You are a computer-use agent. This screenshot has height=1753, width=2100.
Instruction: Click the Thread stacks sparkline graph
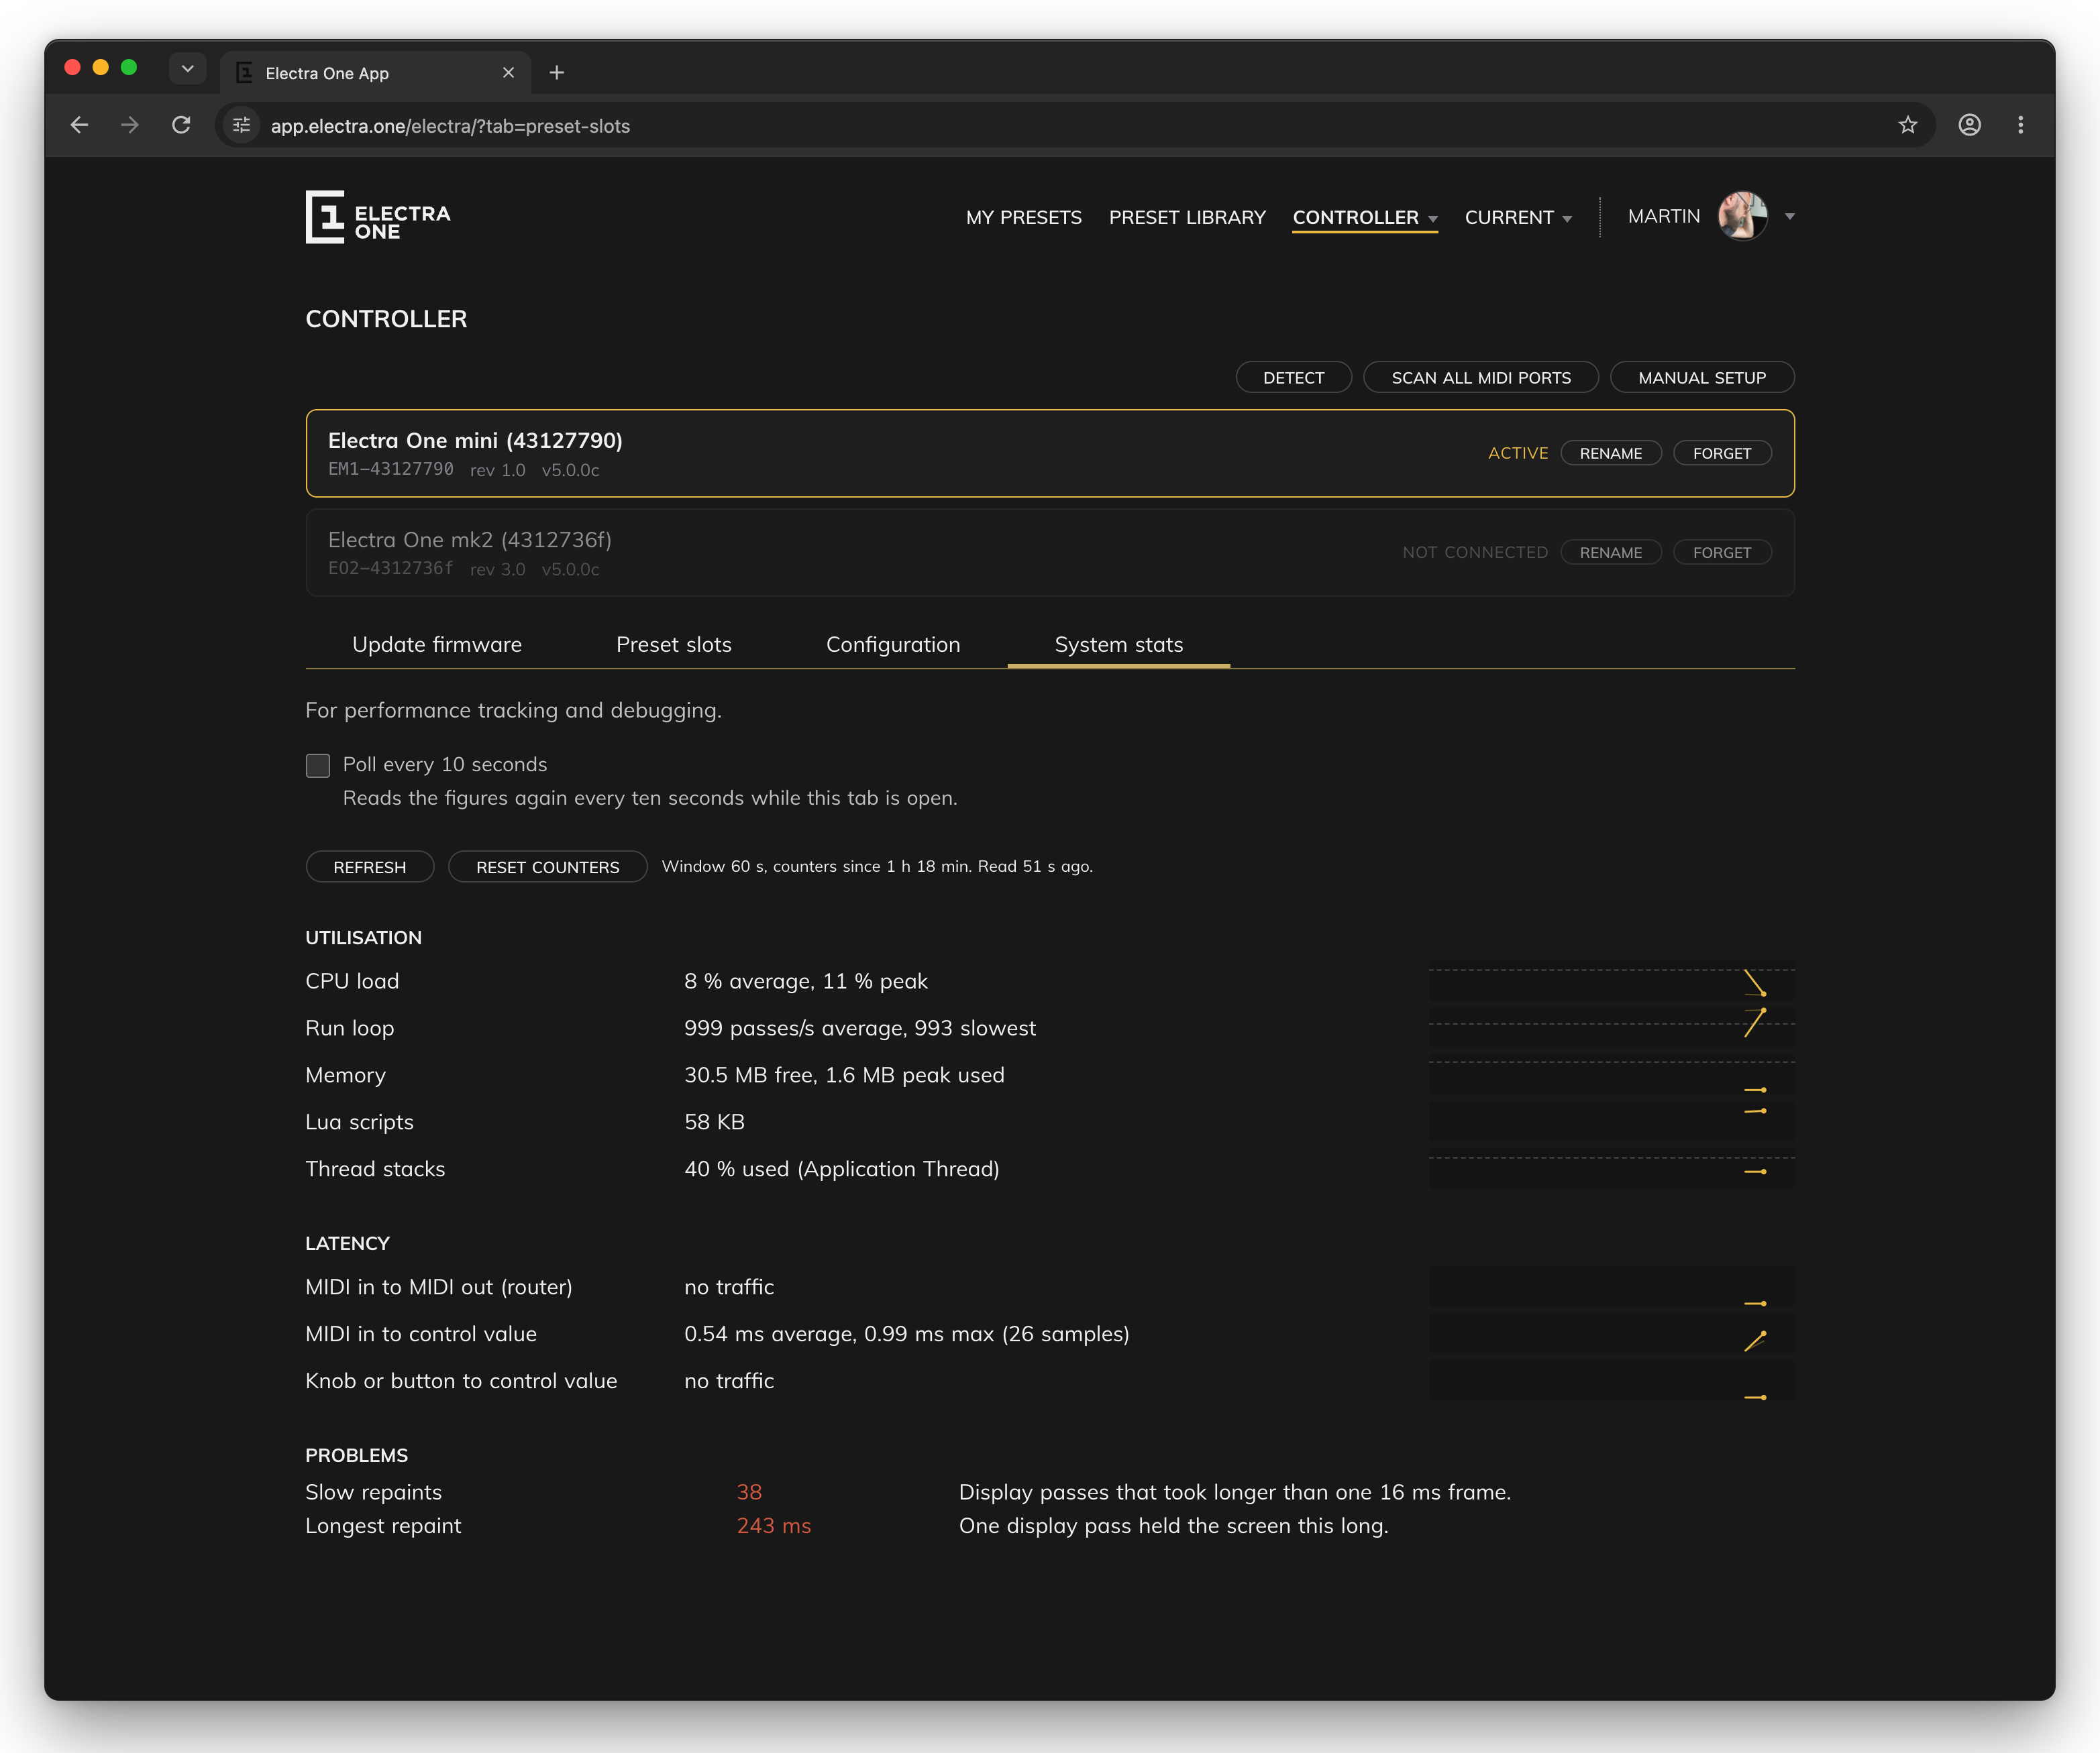click(x=1611, y=1170)
